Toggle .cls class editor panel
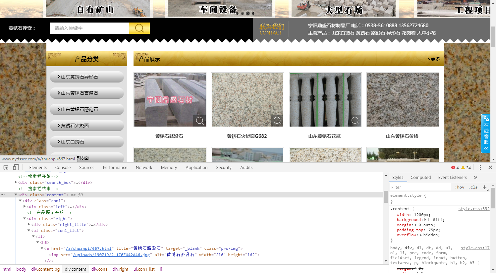496x273 pixels. (x=473, y=187)
